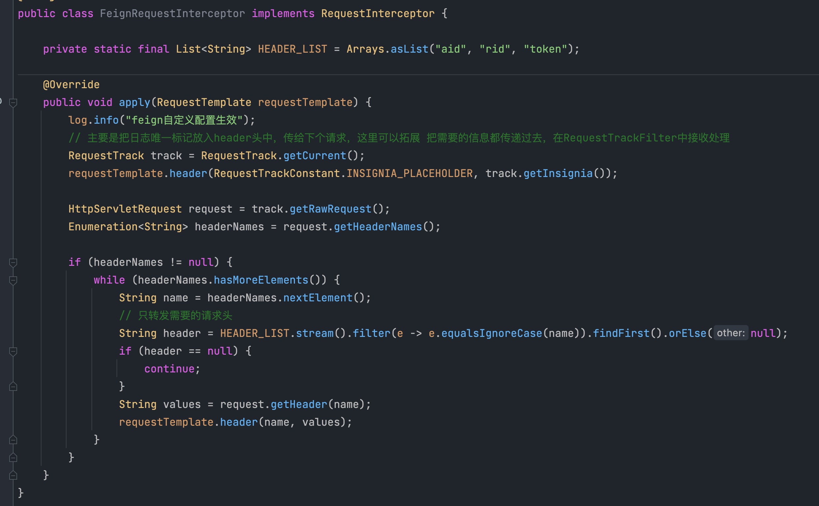
Task: Collapse the apply method with its gutter fold marker
Action: click(13, 103)
